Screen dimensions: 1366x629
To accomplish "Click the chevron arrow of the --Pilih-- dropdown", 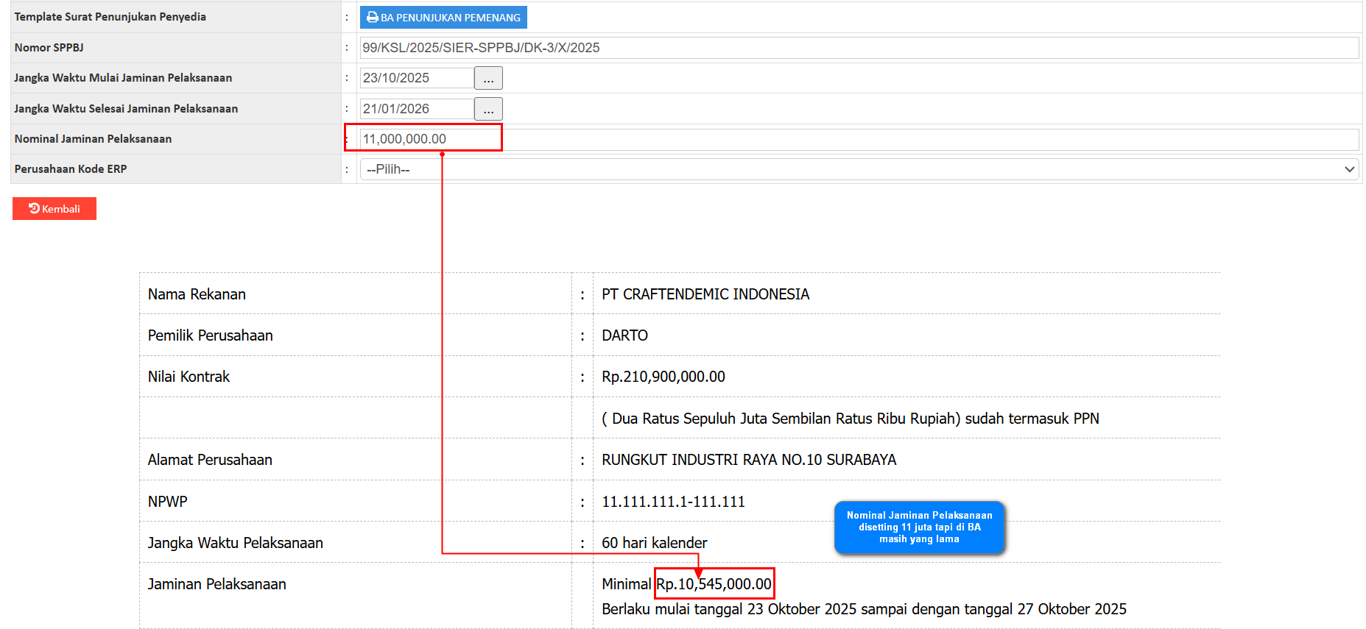I will click(x=1349, y=169).
